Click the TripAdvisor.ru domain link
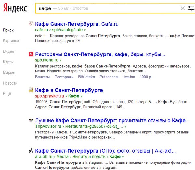 pyautogui.click(x=48, y=126)
